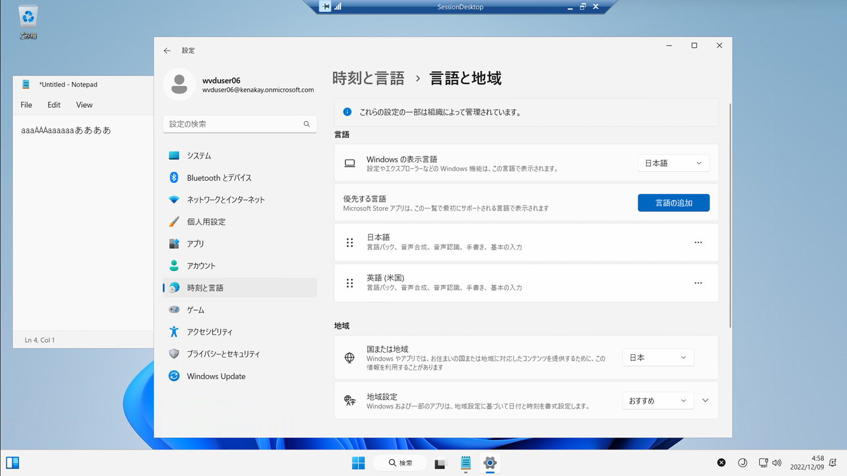This screenshot has width=847, height=476.
Task: Open the Notepad View menu
Action: pyautogui.click(x=84, y=105)
